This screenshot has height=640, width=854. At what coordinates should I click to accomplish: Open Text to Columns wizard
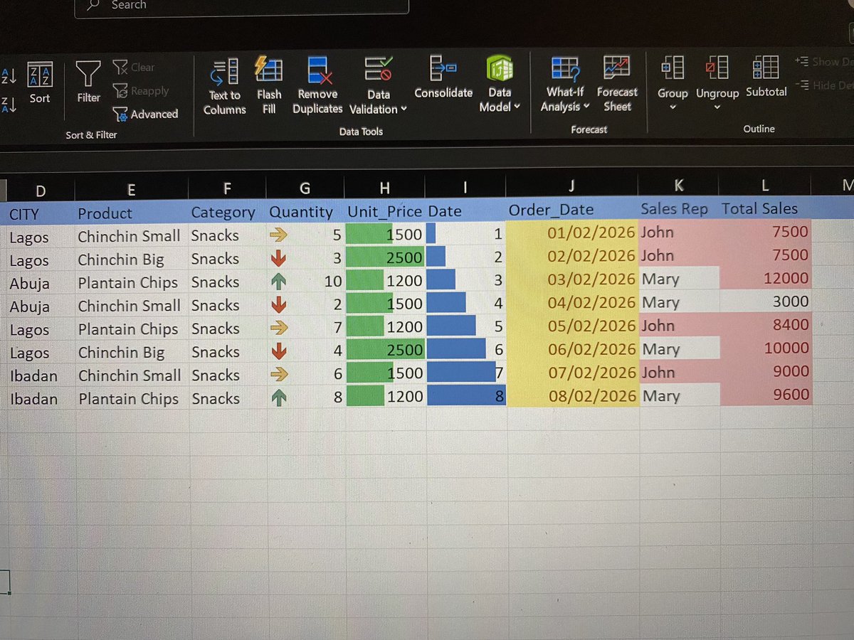(225, 87)
